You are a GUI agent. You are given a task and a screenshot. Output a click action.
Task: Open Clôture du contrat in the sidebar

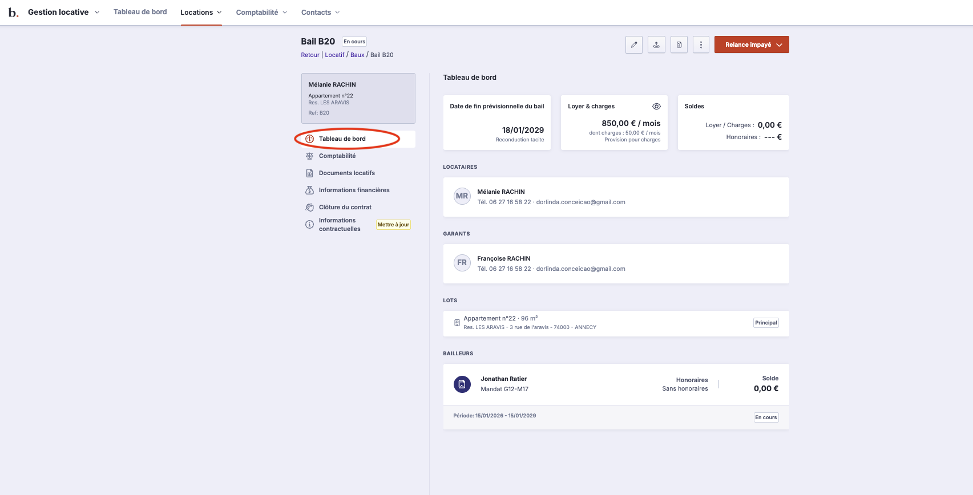(345, 207)
